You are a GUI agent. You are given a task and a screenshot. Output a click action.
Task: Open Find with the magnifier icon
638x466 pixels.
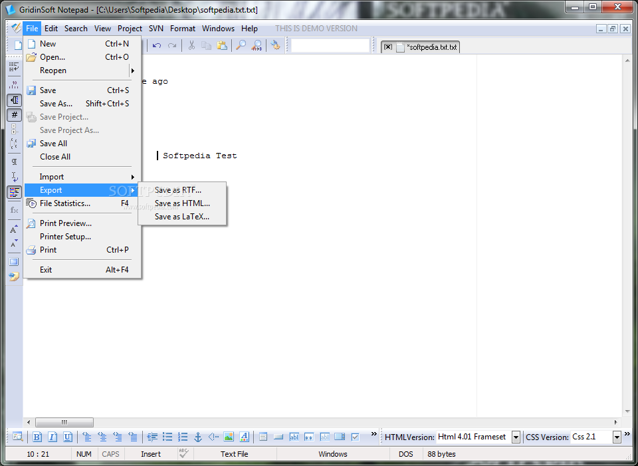click(x=241, y=46)
